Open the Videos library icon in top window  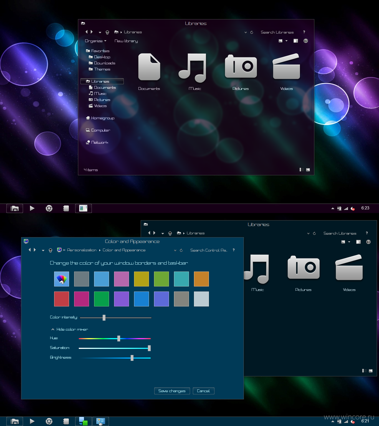286,67
